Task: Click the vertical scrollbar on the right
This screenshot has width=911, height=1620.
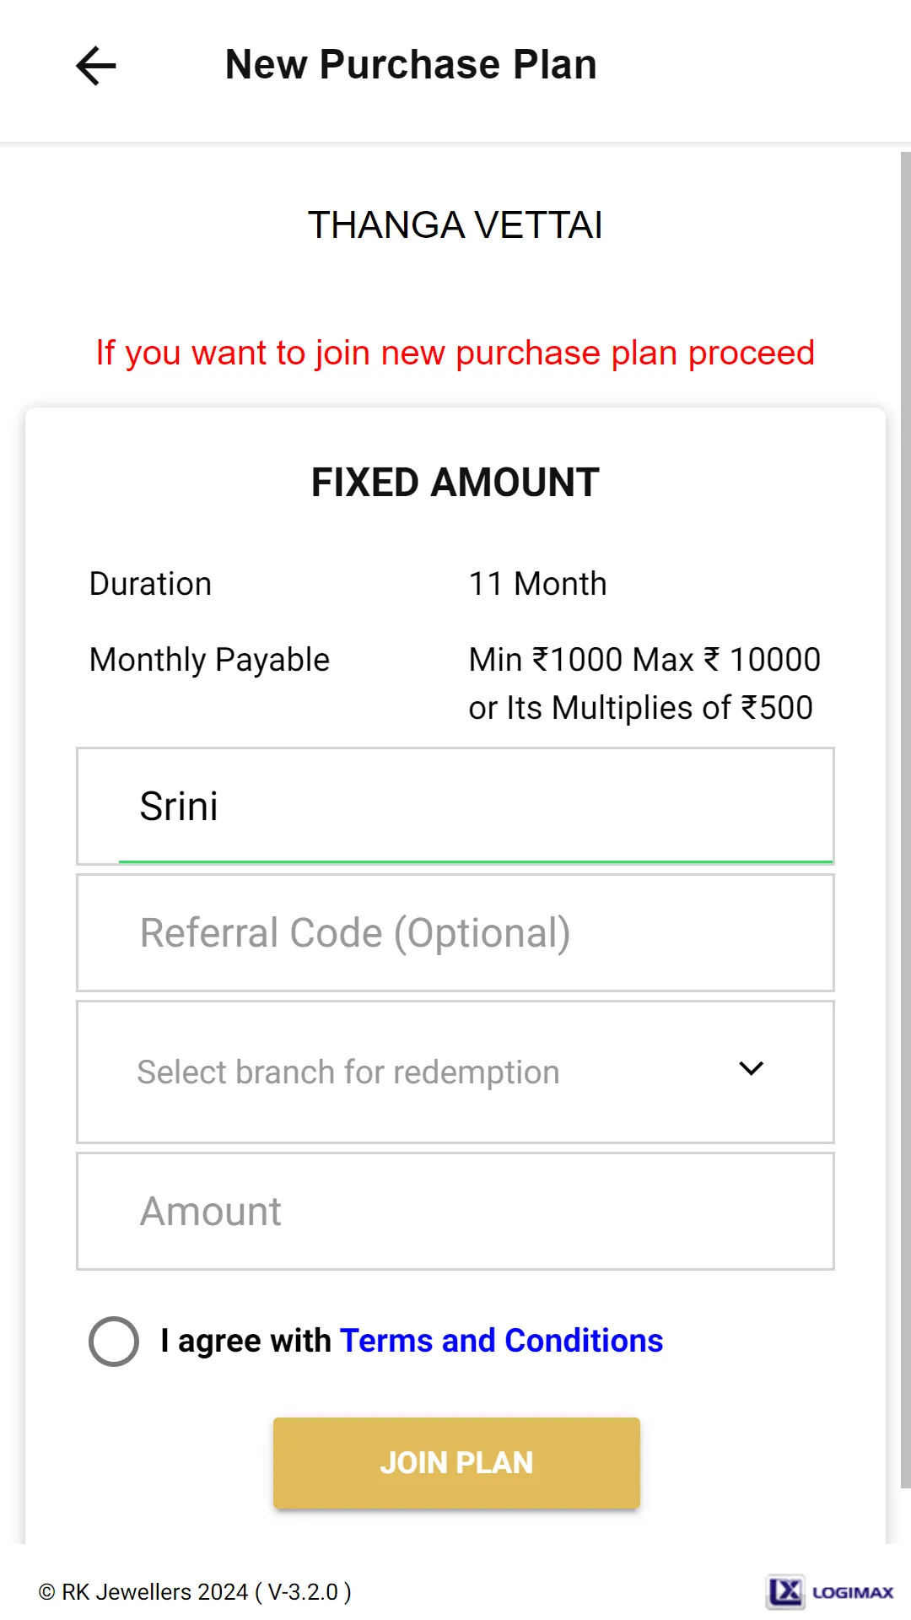Action: [x=905, y=818]
